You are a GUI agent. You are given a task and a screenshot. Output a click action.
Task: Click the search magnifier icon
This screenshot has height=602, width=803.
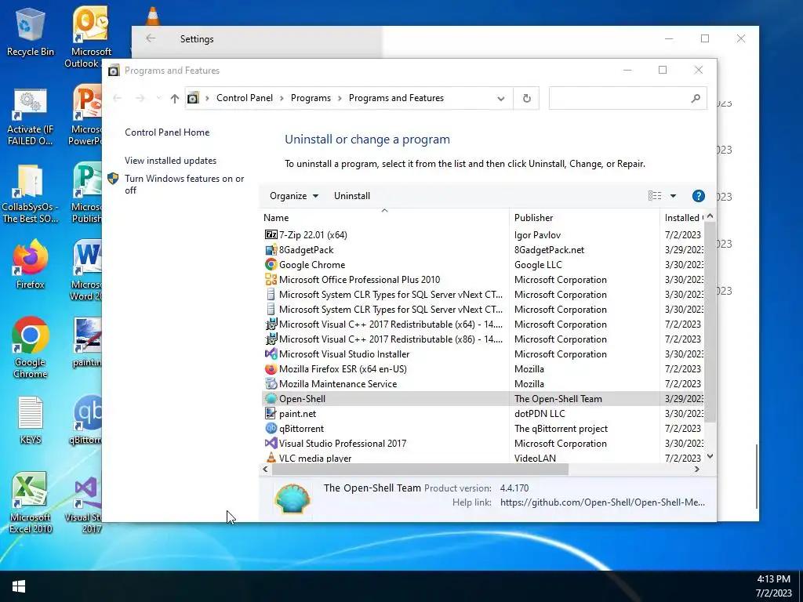click(x=695, y=98)
